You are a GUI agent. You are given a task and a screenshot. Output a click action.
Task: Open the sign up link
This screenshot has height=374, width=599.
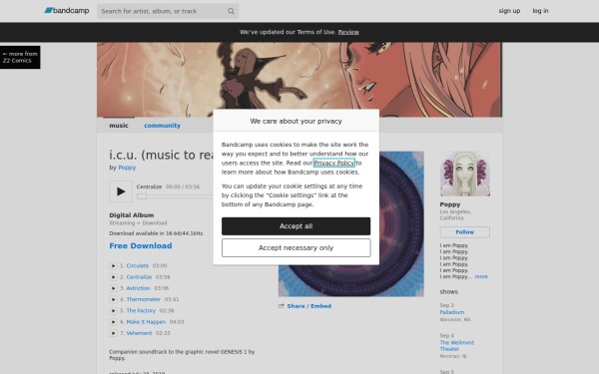(509, 11)
